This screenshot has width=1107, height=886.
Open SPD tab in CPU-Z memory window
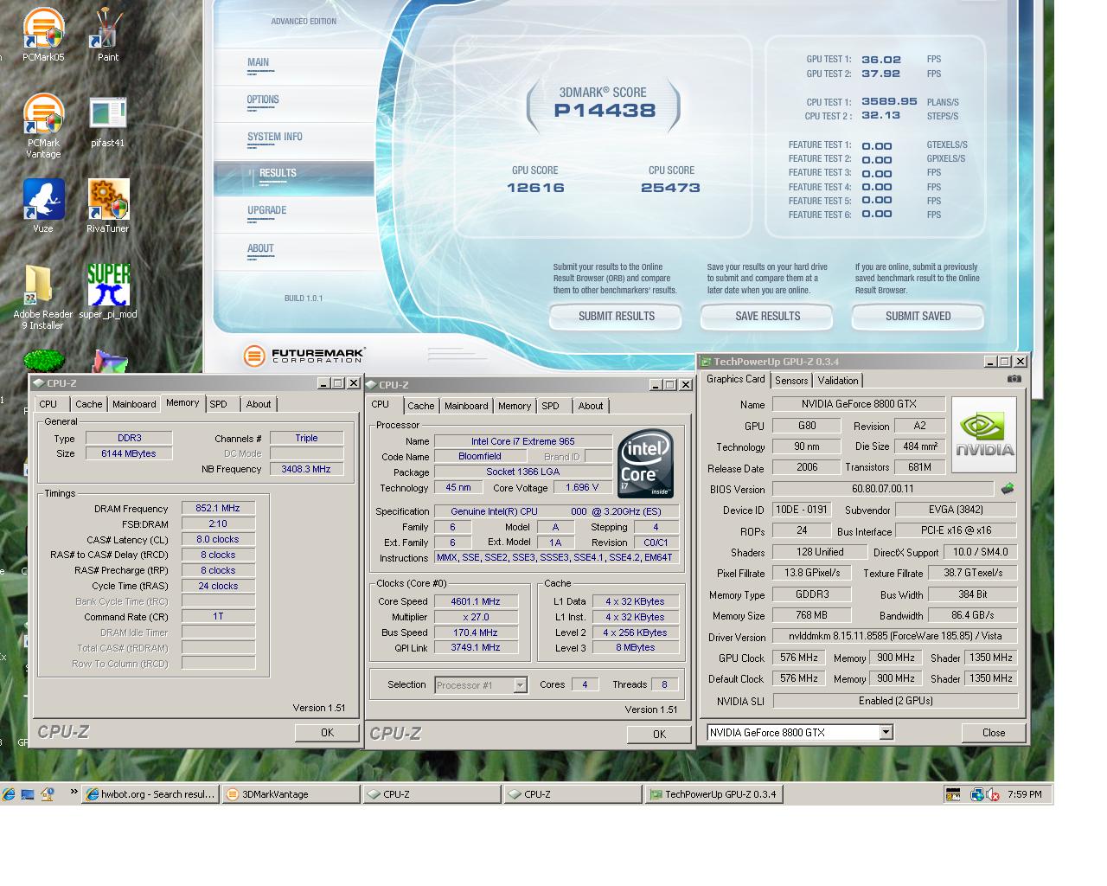[x=218, y=404]
